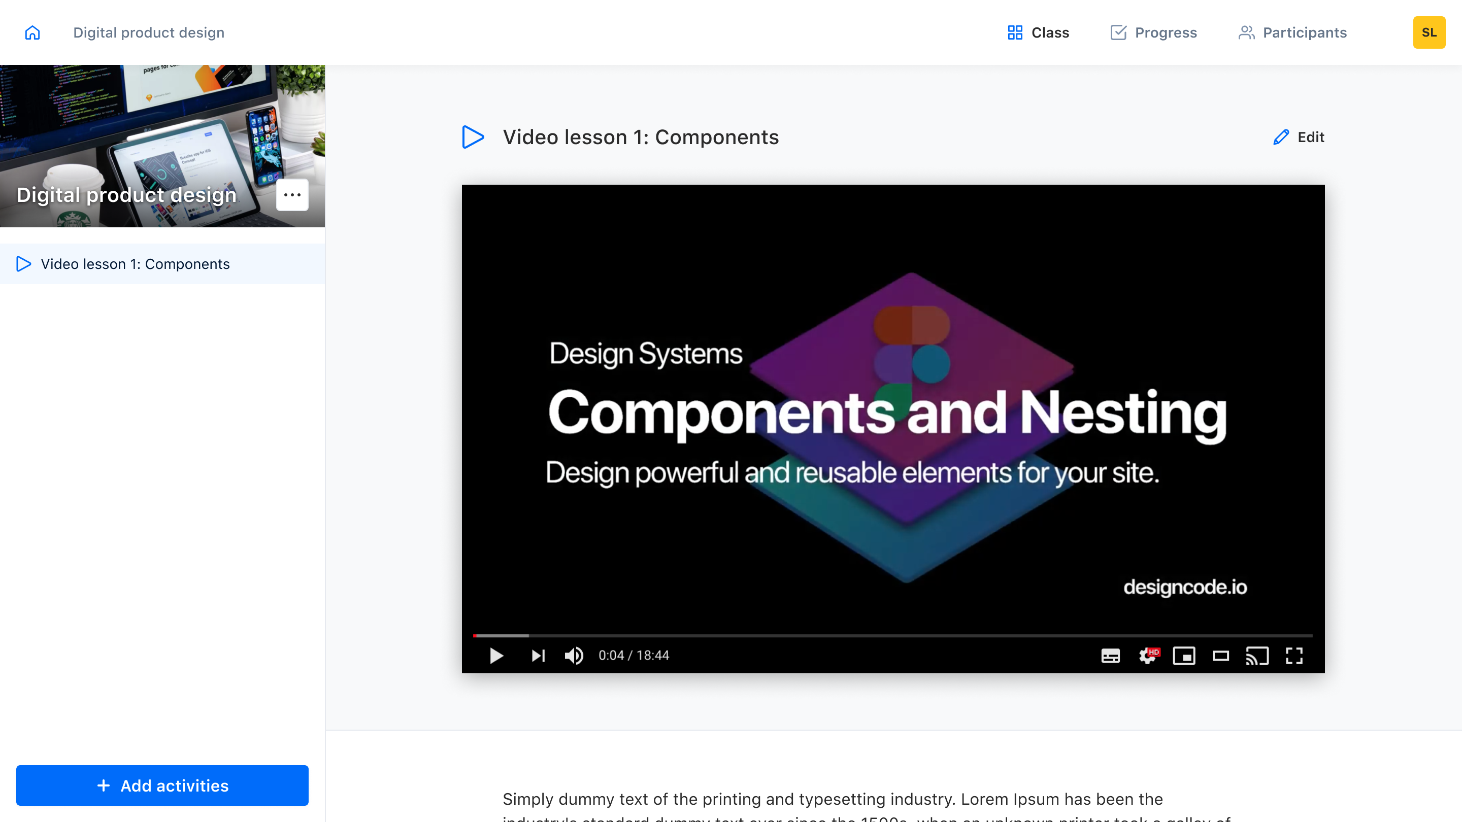This screenshot has width=1462, height=822.
Task: Click the designcode.io text in the video
Action: [1185, 587]
